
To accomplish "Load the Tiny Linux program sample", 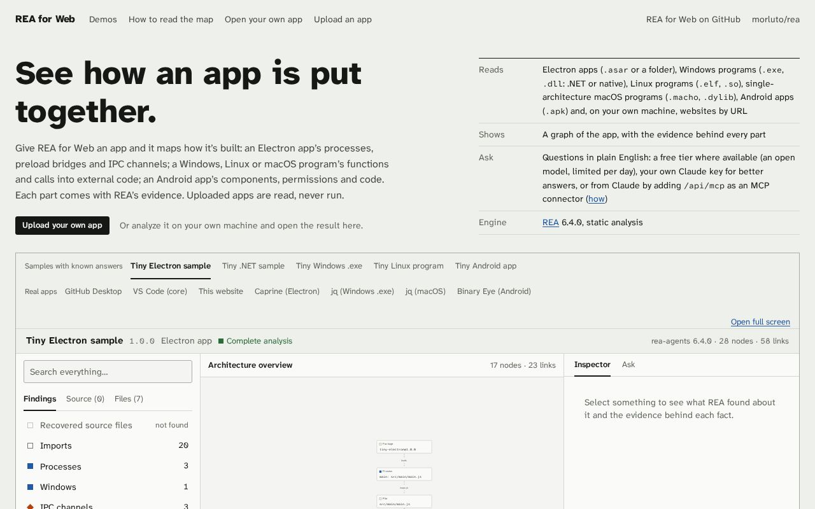I will coord(409,266).
